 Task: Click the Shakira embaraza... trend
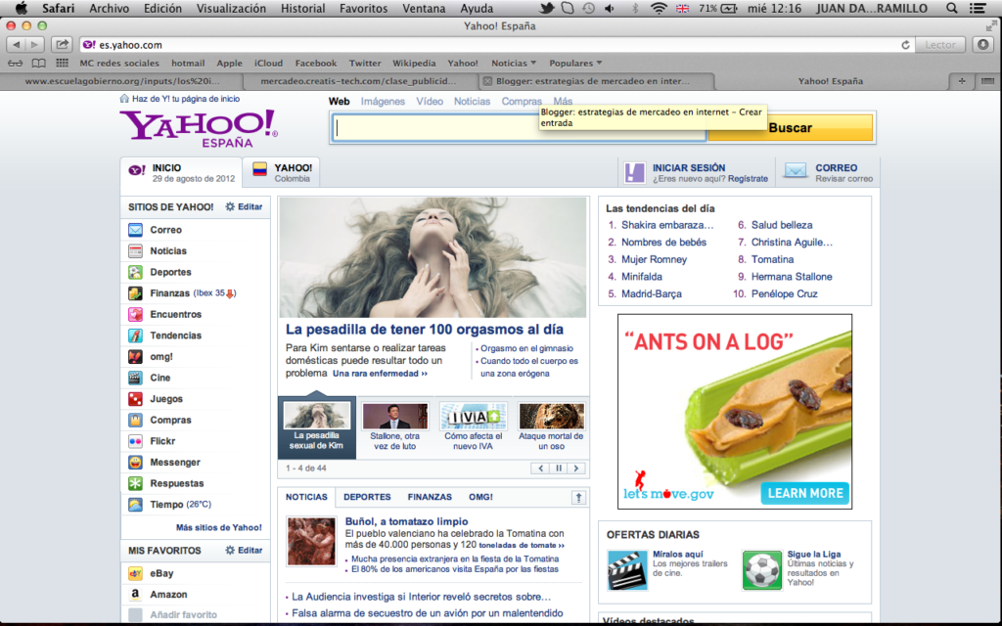click(x=667, y=225)
